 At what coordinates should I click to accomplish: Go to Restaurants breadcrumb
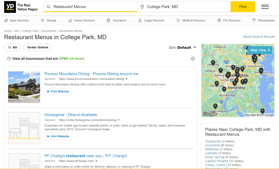(49, 31)
